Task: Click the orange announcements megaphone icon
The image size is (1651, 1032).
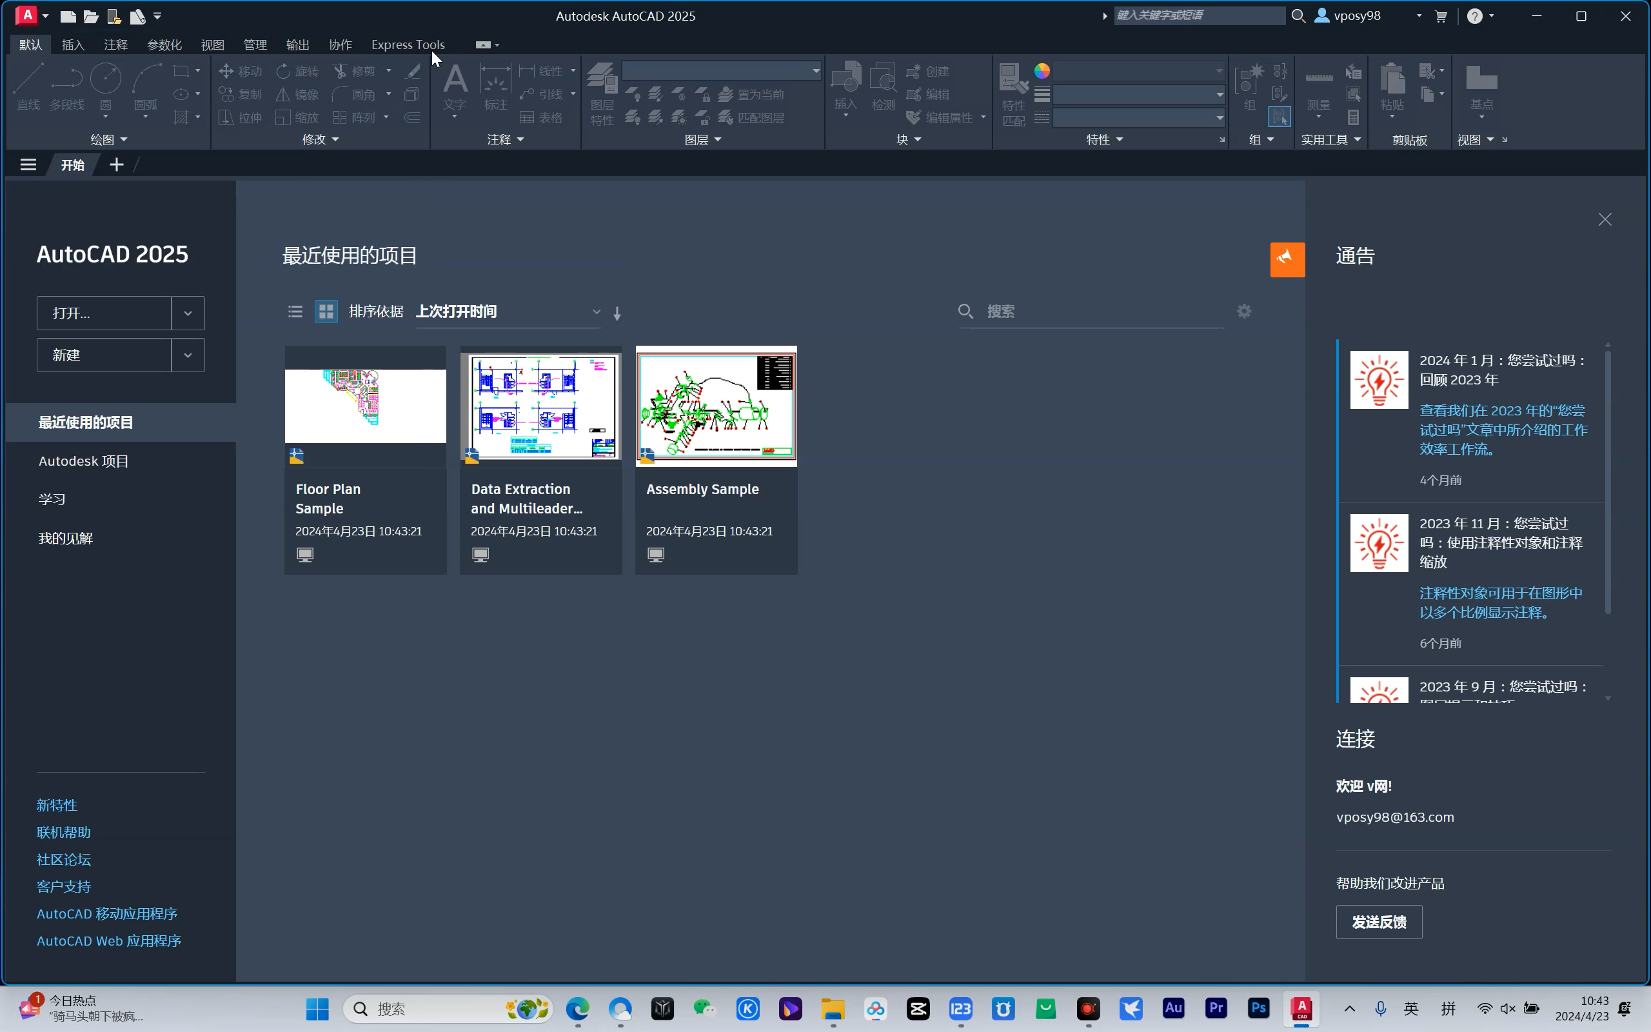Action: pos(1287,259)
